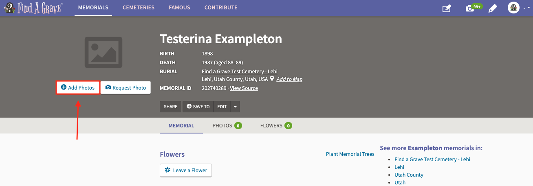Open the user profile avatar

[x=513, y=8]
